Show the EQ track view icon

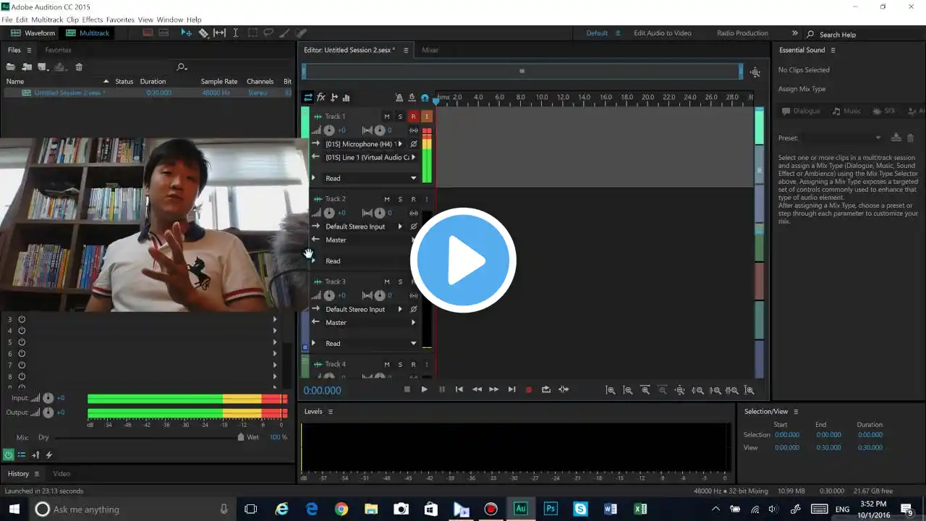coord(346,97)
